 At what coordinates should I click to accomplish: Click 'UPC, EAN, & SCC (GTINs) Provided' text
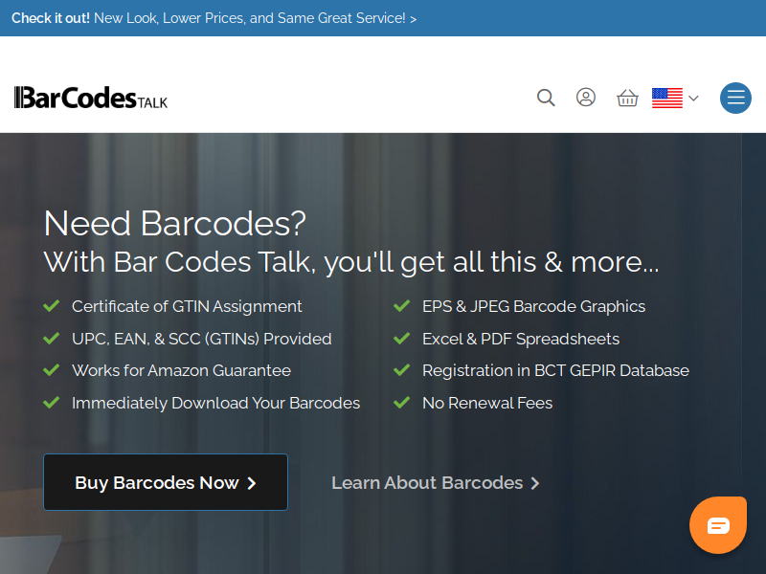(x=202, y=339)
